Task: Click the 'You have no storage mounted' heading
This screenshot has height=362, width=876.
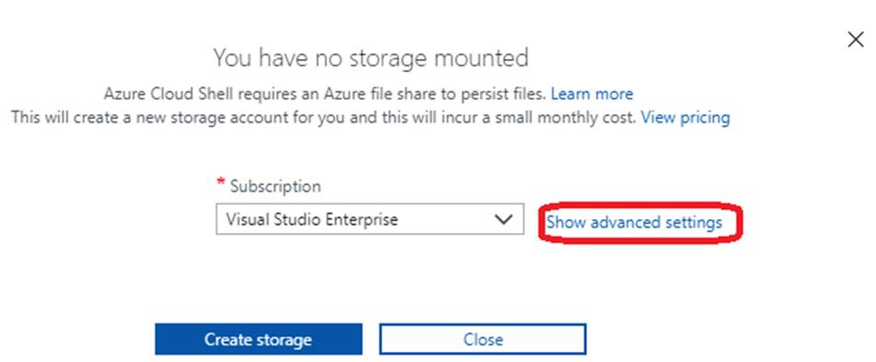Action: 370,58
